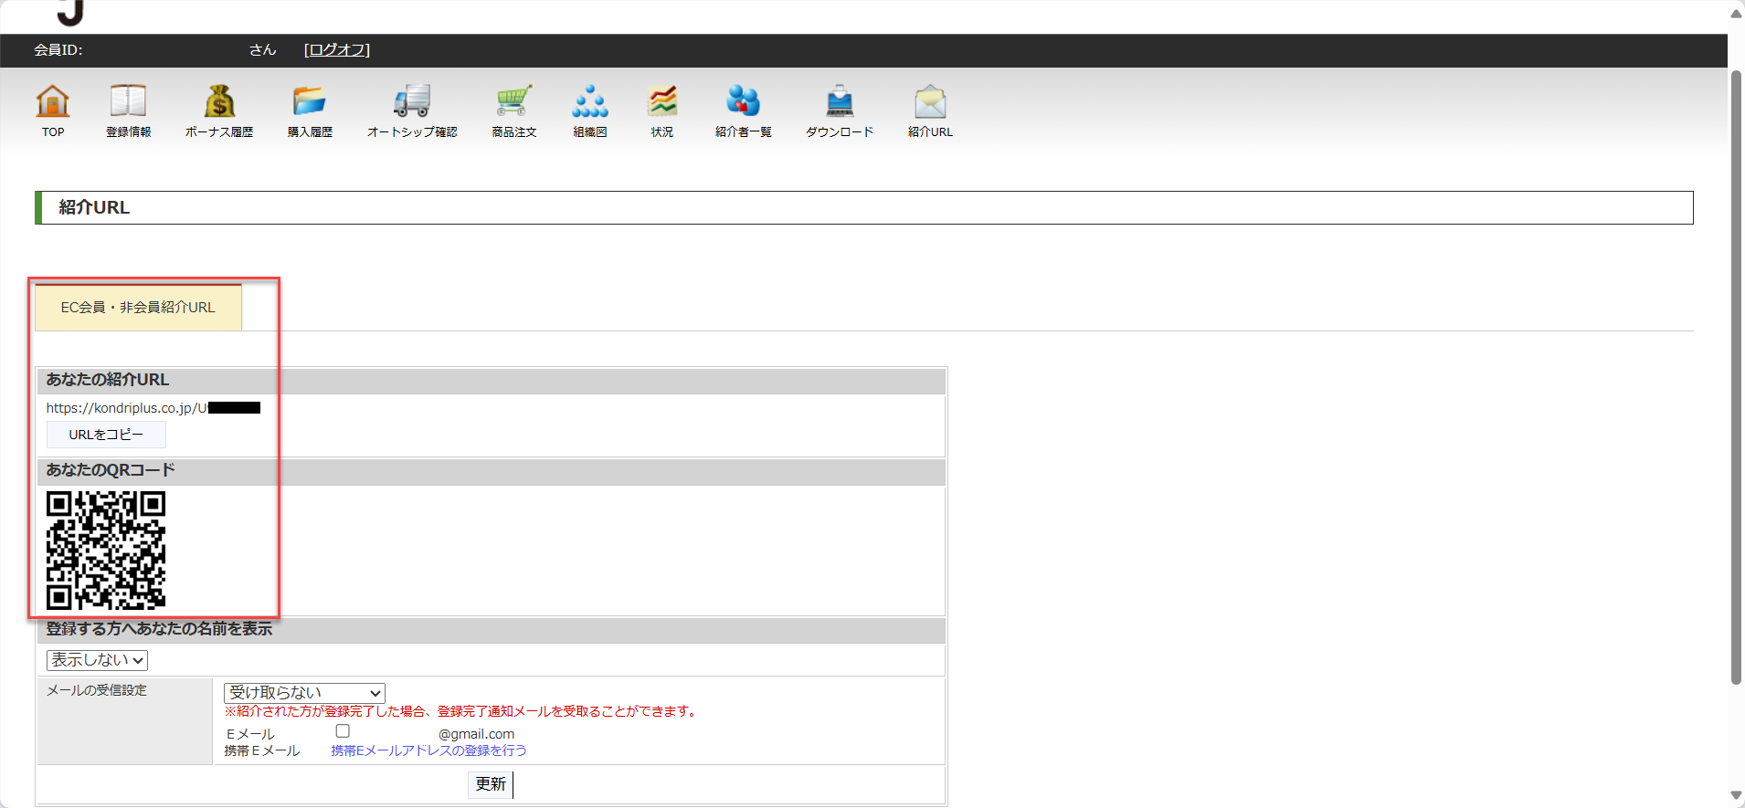Open the ダウンロード icon
Screen dimensions: 1745x808
tap(840, 101)
